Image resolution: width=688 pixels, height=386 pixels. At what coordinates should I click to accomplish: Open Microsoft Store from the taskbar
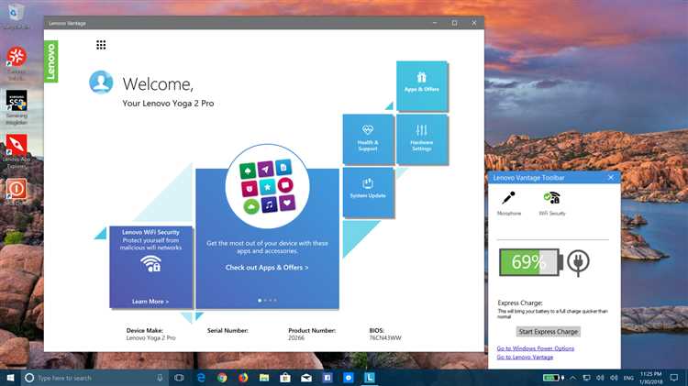click(x=285, y=378)
